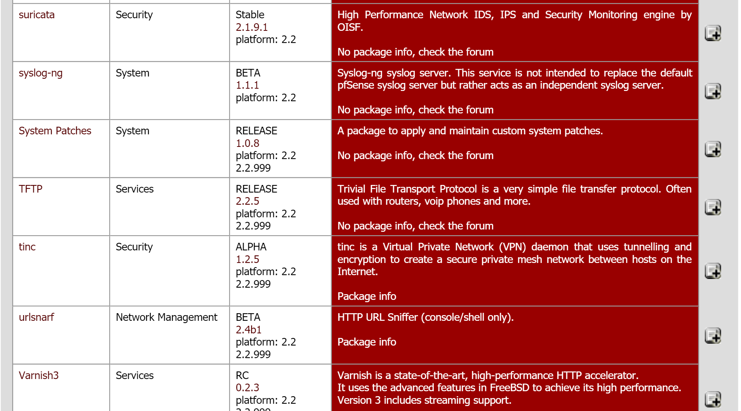Open syslog-ng version 1.1.1 link
Image resolution: width=741 pixels, height=411 pixels.
pyautogui.click(x=247, y=85)
